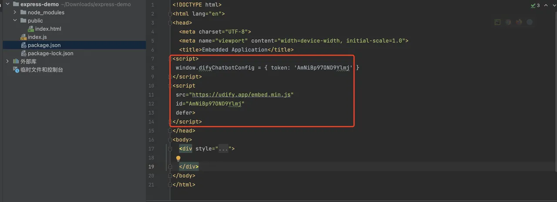This screenshot has width=557, height=202.
Task: Jump to previous highlighted problem arrow
Action: point(545,5)
